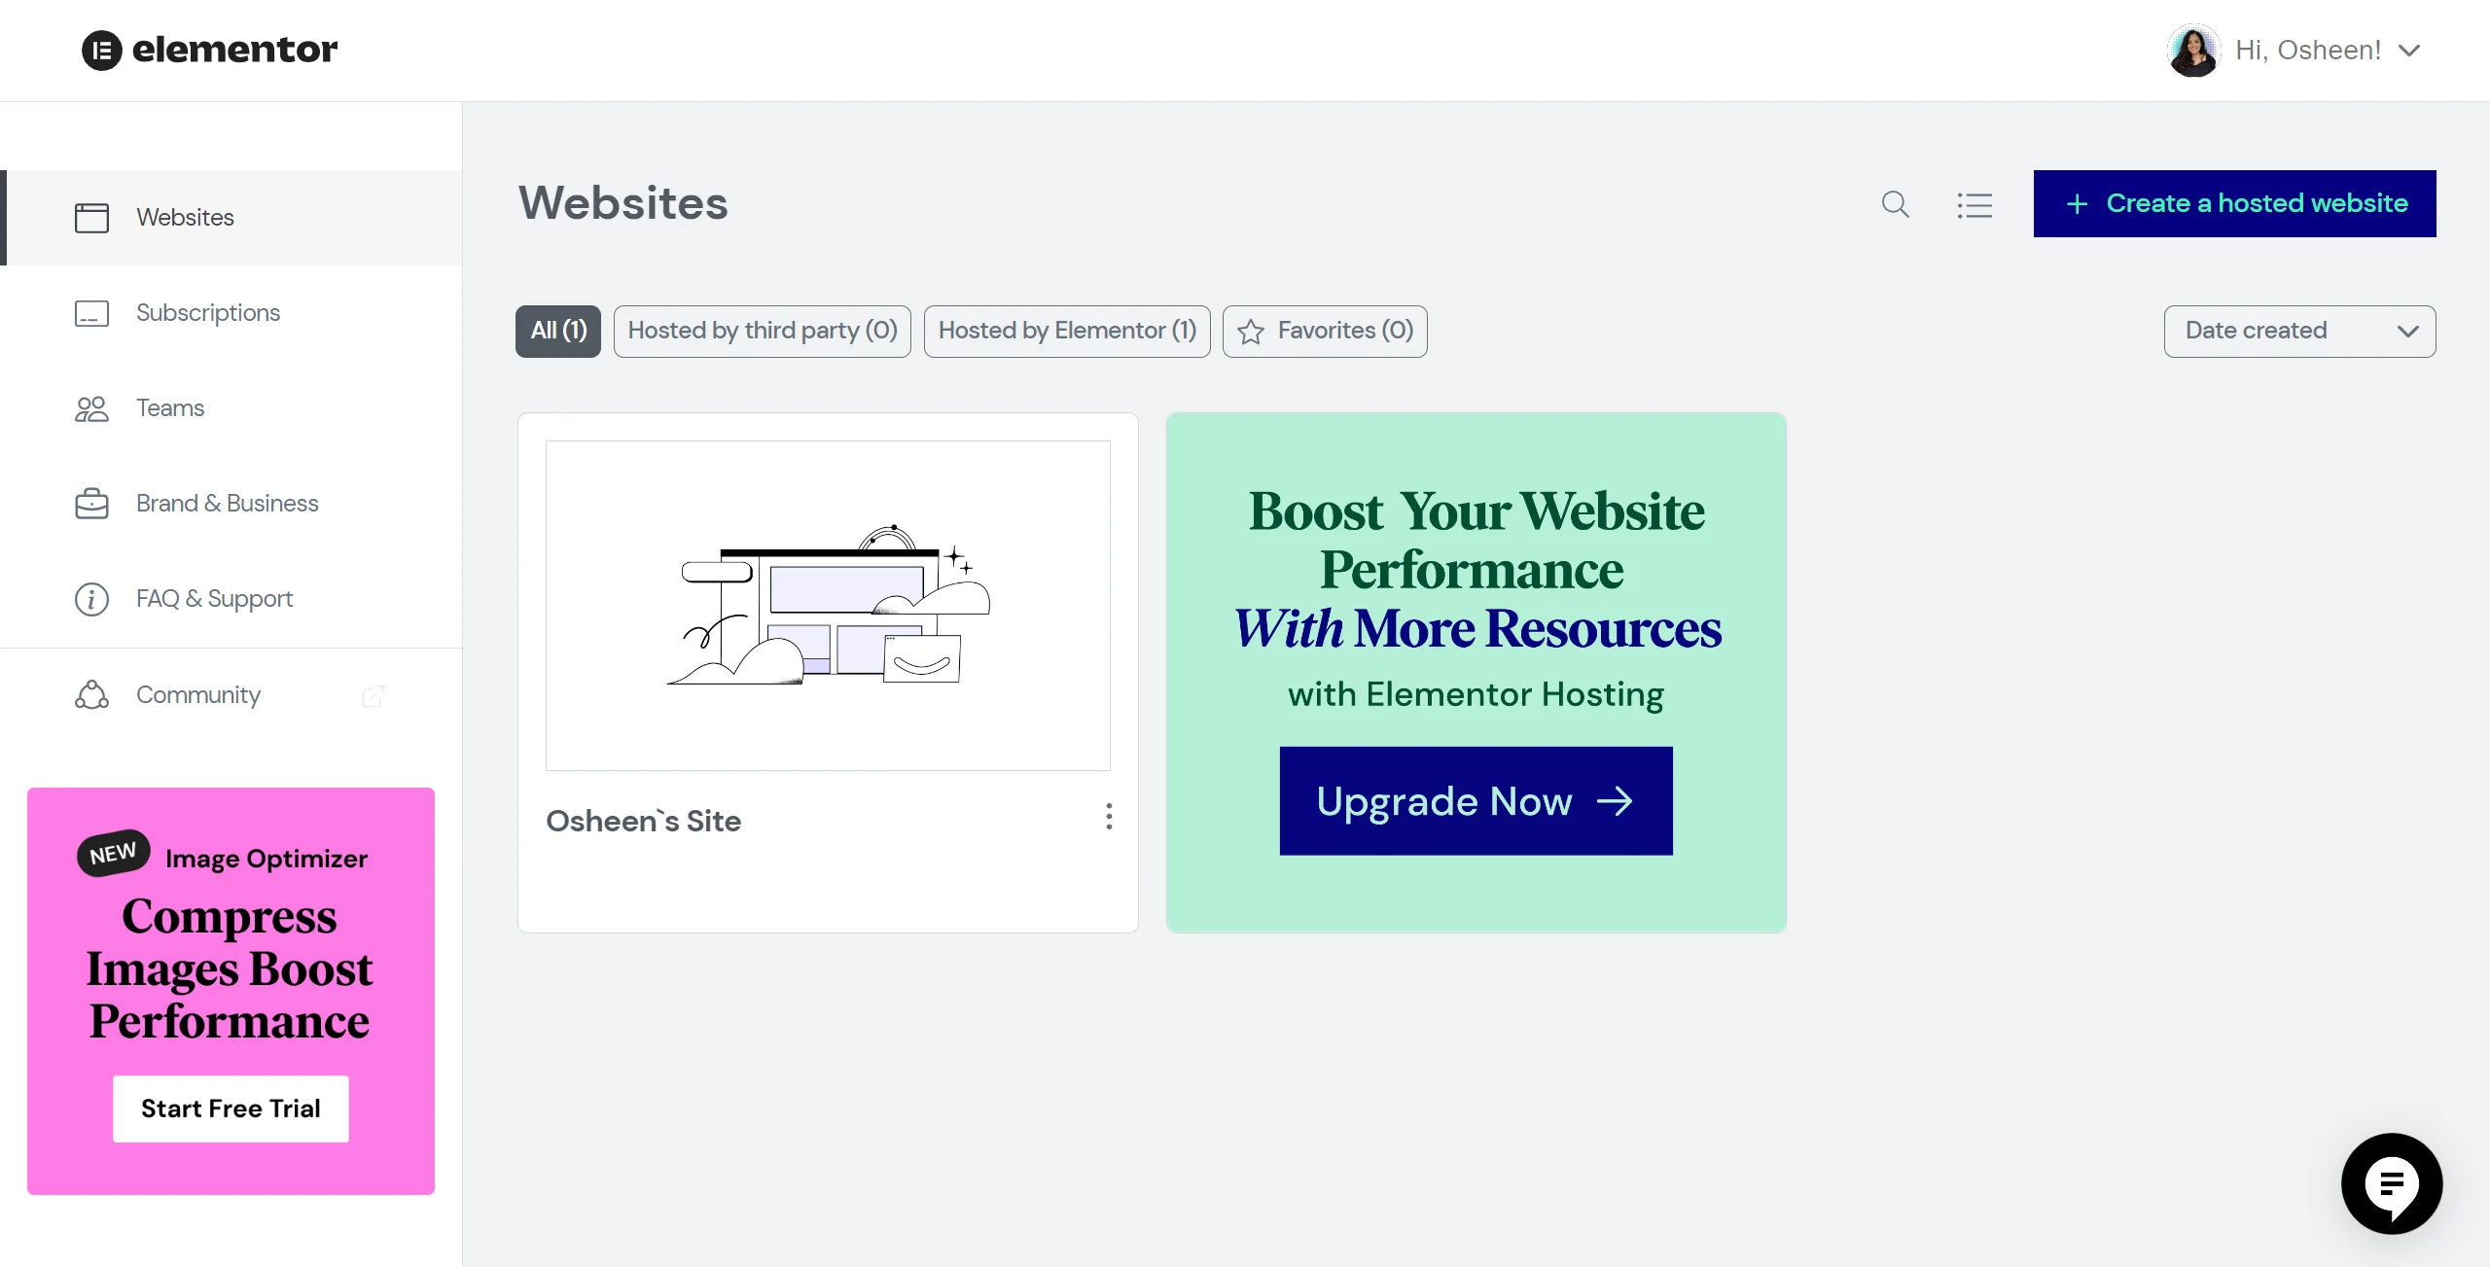Open Osheen's Site thumbnail preview
The image size is (2490, 1267).
(x=828, y=606)
